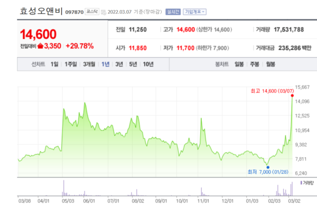
Task: Click the 하한가 7,900 text
Action: click(x=212, y=48)
